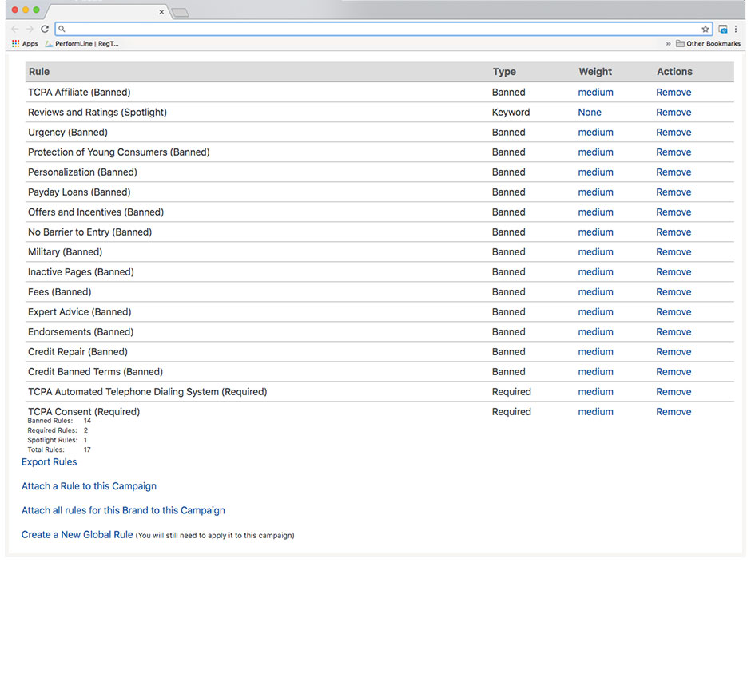This screenshot has height=689, width=751.
Task: Change medium weight for Expert Advice
Action: (x=595, y=312)
